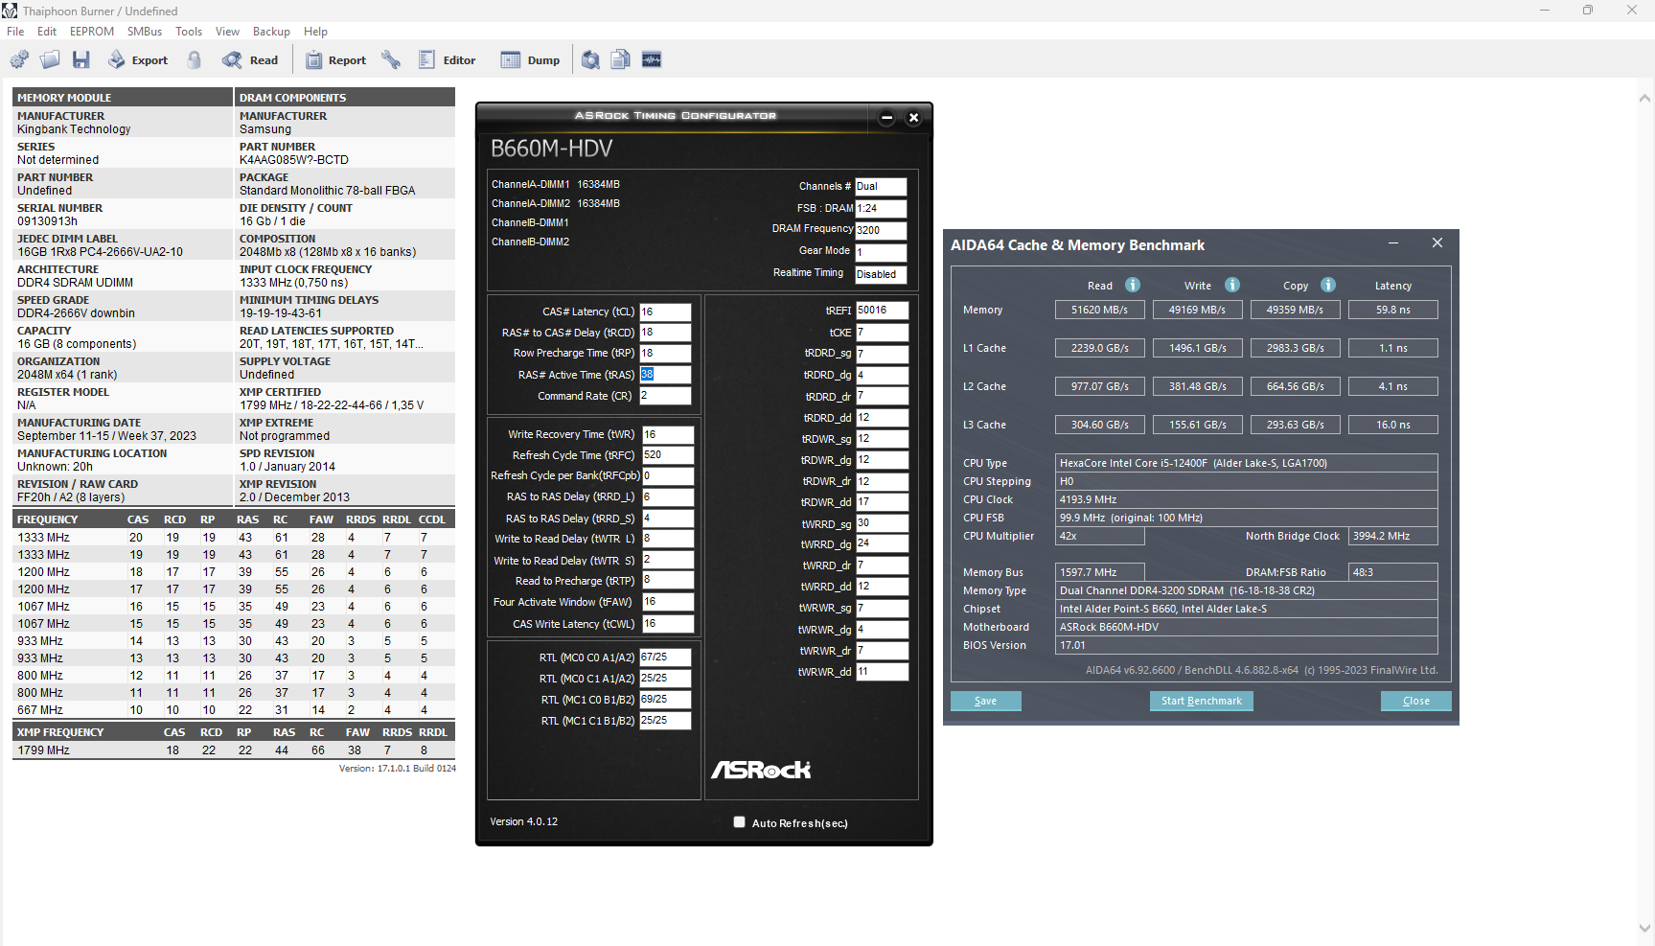
Task: Click the Memory Latency 59.8 ns value
Action: [1393, 310]
